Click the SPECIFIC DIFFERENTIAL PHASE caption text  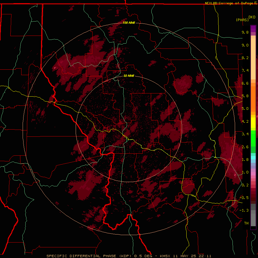click(82, 256)
